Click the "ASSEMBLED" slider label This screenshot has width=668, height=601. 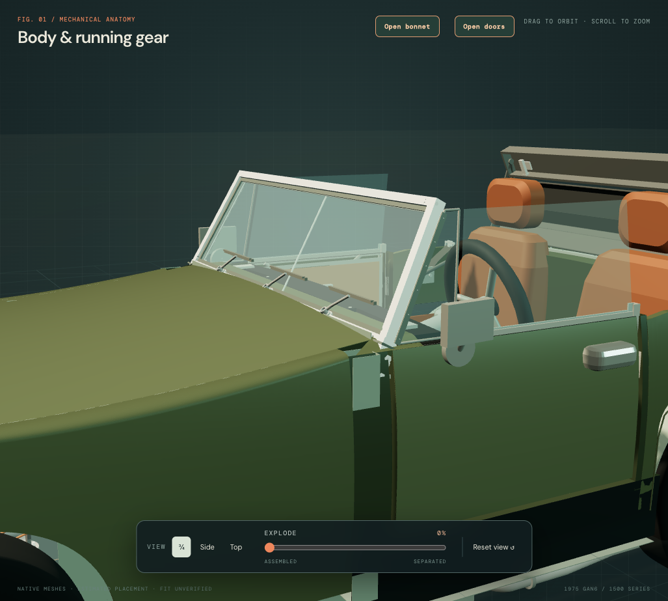click(280, 561)
